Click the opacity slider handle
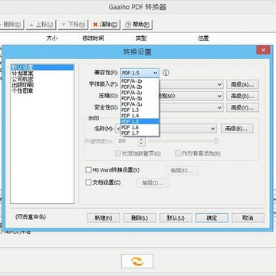 (x=216, y=141)
